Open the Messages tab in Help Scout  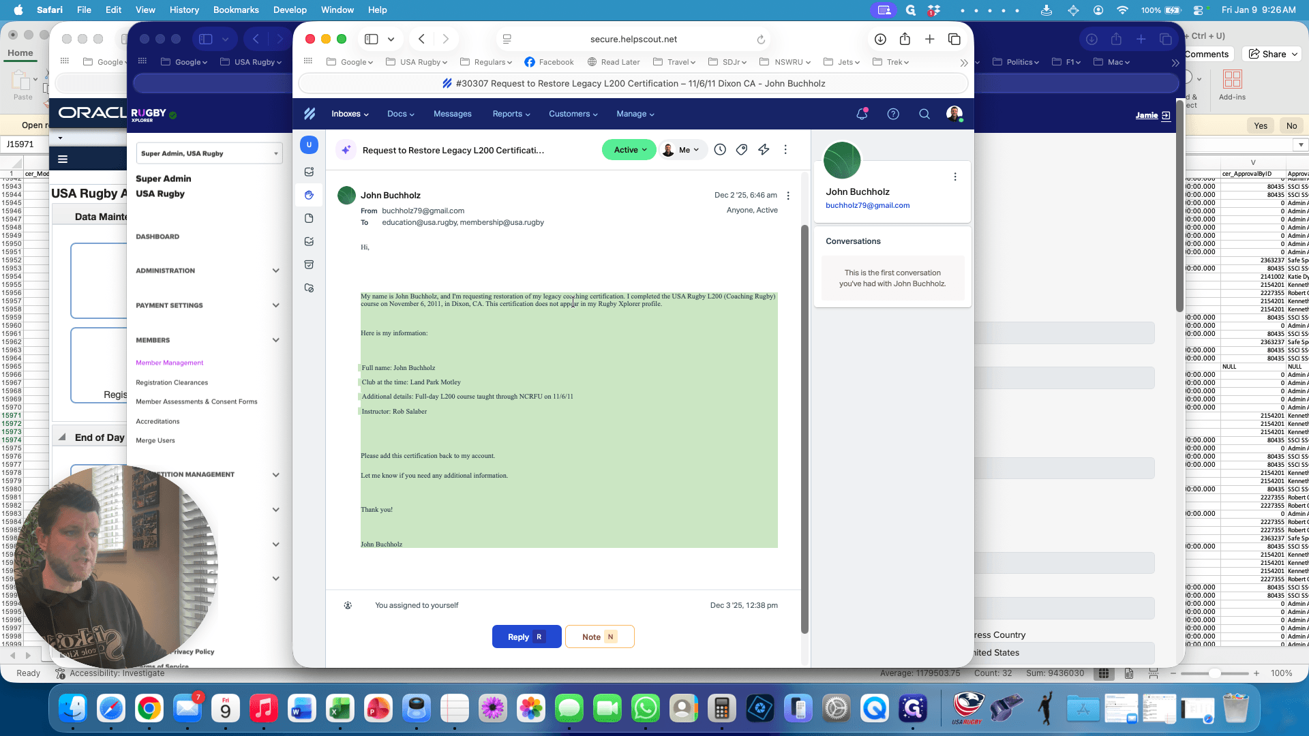click(453, 114)
